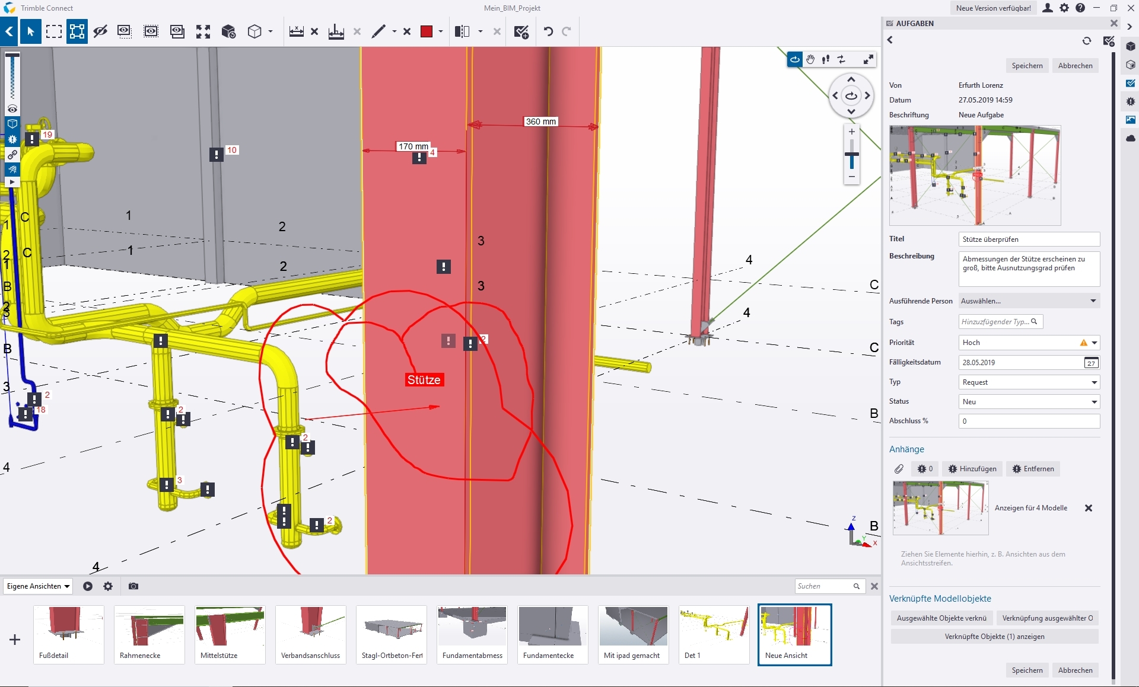
Task: Open the Status dropdown showing Neu
Action: [x=1029, y=402]
